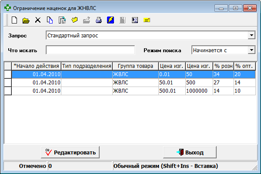Click the Группа товара column header

coord(135,66)
